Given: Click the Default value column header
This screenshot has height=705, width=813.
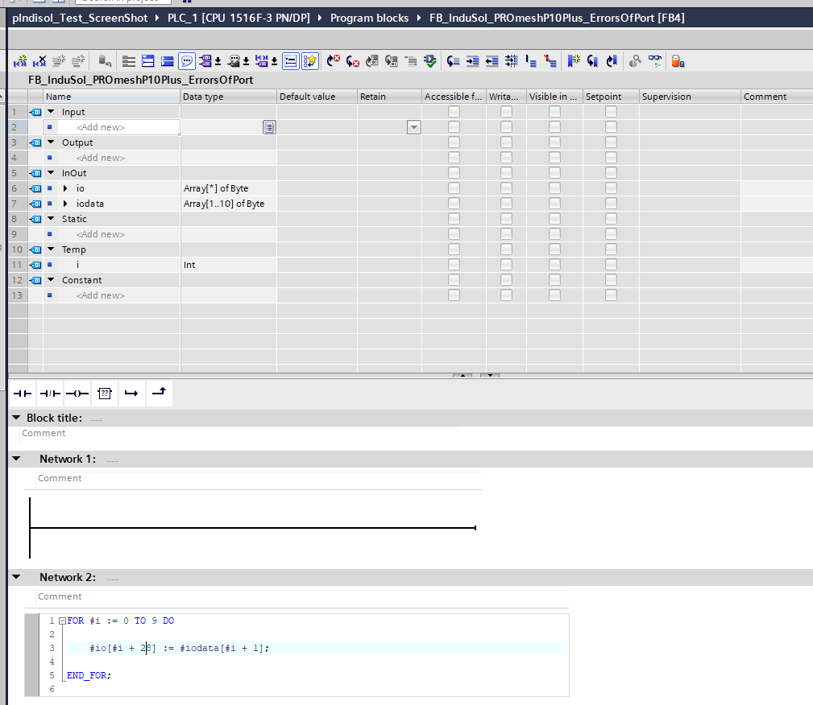Looking at the screenshot, I should pos(317,97).
